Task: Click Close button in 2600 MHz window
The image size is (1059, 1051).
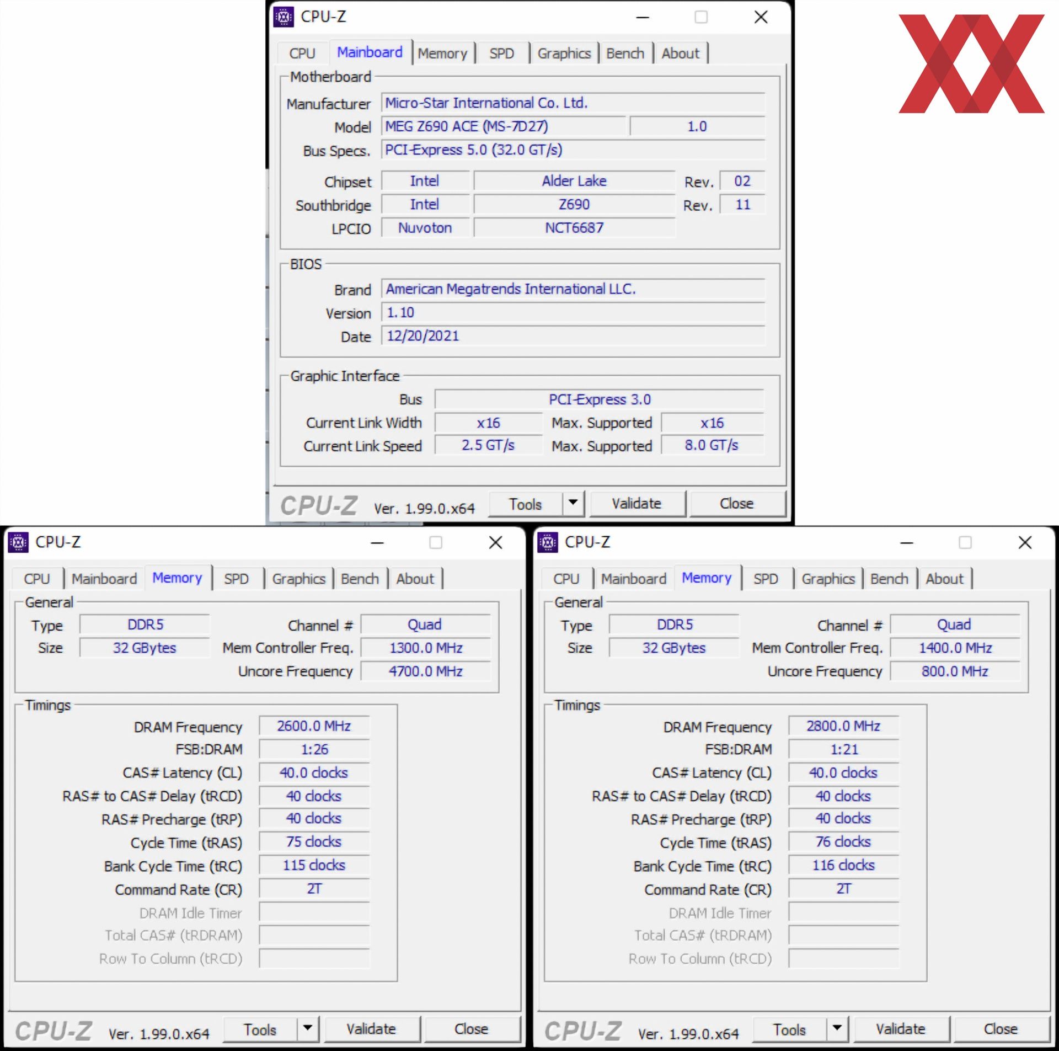Action: click(472, 1029)
